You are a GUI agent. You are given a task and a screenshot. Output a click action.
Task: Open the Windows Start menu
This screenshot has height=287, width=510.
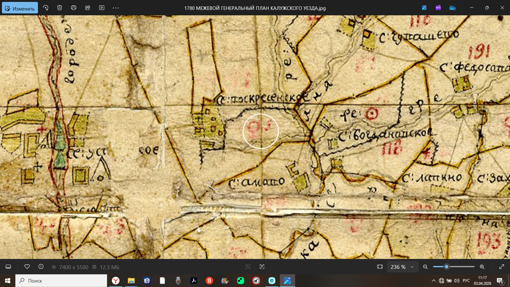coord(7,281)
